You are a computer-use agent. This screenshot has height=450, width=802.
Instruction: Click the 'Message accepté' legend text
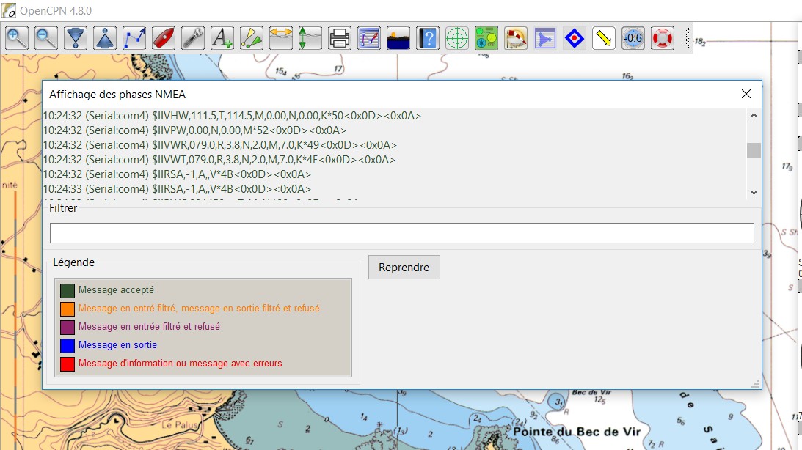[x=116, y=290]
